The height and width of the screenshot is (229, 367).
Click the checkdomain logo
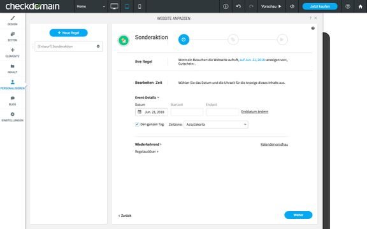(32, 6)
